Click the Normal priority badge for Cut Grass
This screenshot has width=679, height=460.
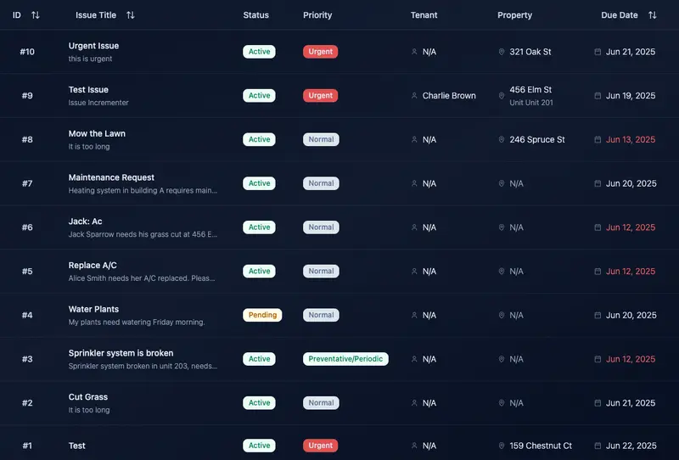(321, 403)
